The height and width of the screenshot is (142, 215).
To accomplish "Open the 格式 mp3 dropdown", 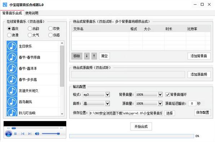I will click(108, 94).
